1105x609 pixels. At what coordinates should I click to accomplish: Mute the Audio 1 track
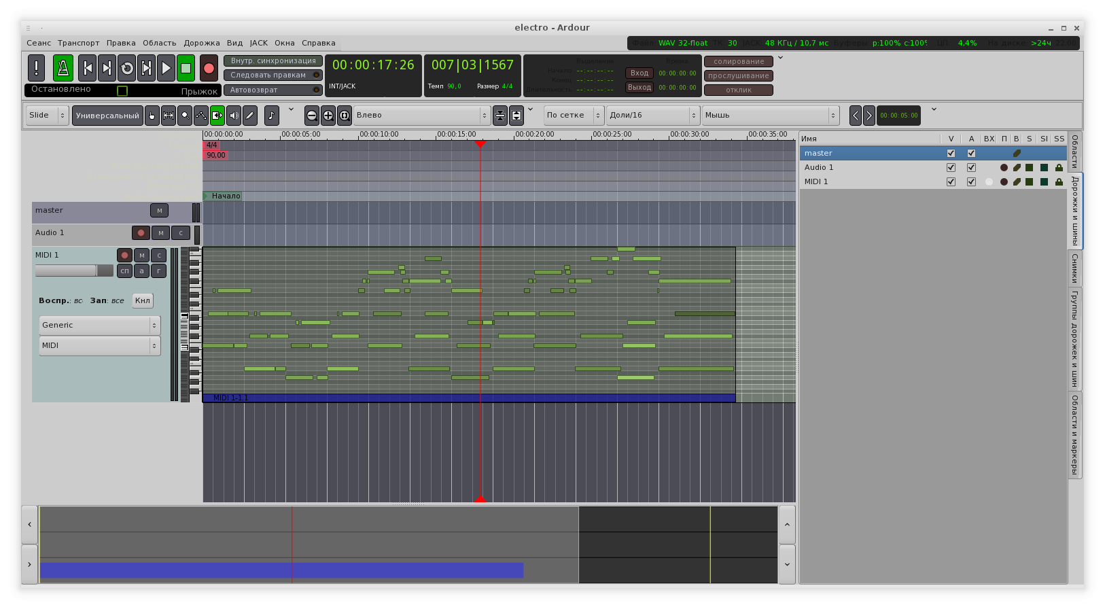(160, 233)
